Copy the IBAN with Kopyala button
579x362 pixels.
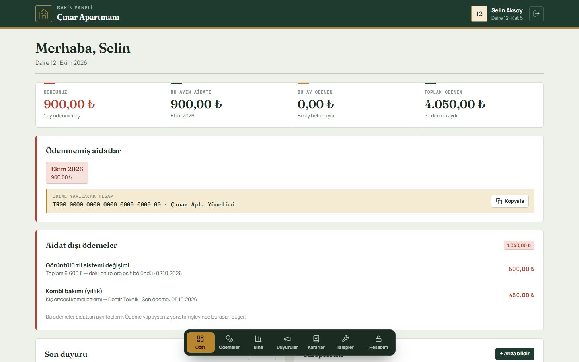tap(510, 201)
